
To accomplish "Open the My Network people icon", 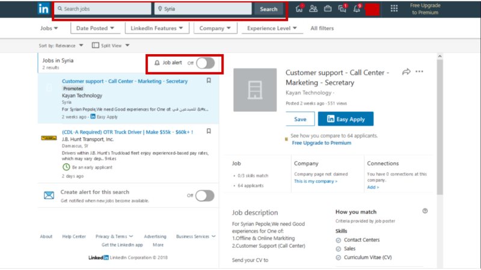I will tap(313, 8).
